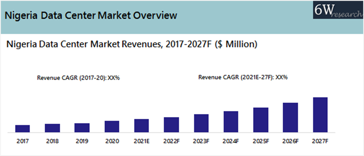Select the Nigeria Data Center Market Overview heading
The height and width of the screenshot is (156, 364).
pyautogui.click(x=91, y=16)
